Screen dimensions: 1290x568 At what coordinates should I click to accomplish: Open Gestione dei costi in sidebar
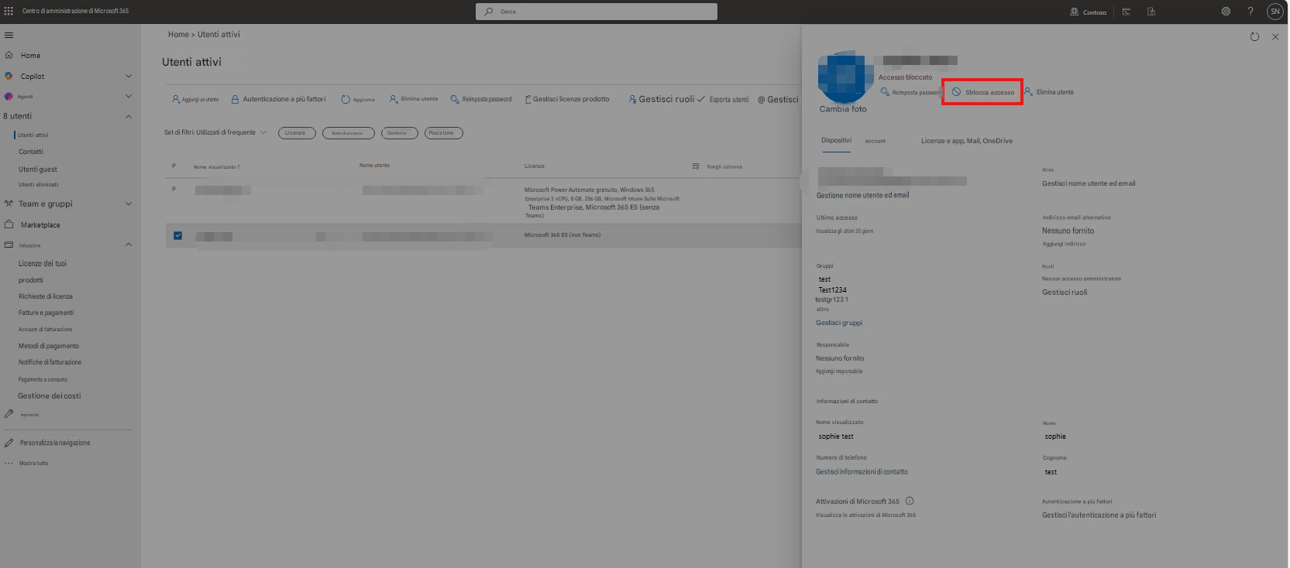[x=50, y=395]
